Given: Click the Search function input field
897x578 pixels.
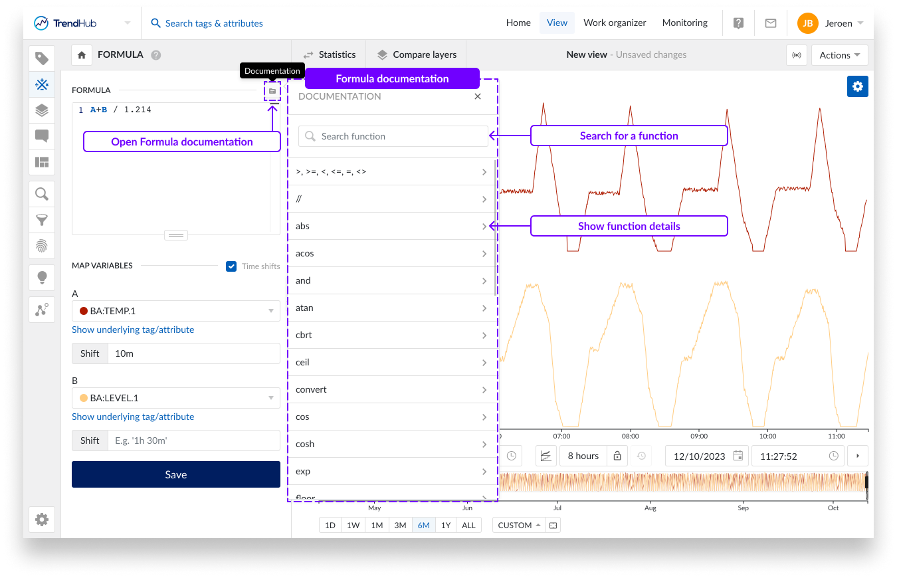Looking at the screenshot, I should [393, 136].
